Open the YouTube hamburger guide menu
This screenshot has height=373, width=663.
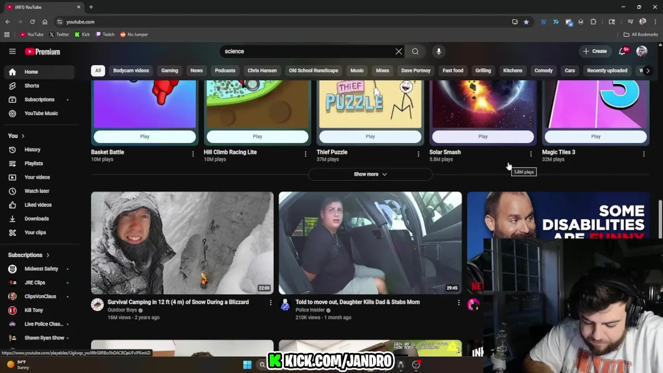[x=12, y=51]
